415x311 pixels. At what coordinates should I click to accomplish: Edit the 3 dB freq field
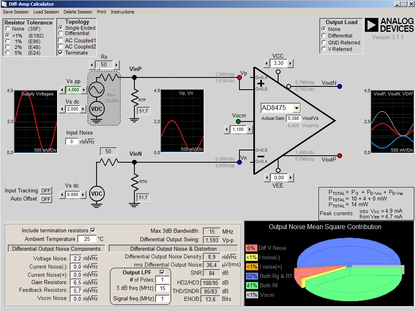[x=162, y=288]
